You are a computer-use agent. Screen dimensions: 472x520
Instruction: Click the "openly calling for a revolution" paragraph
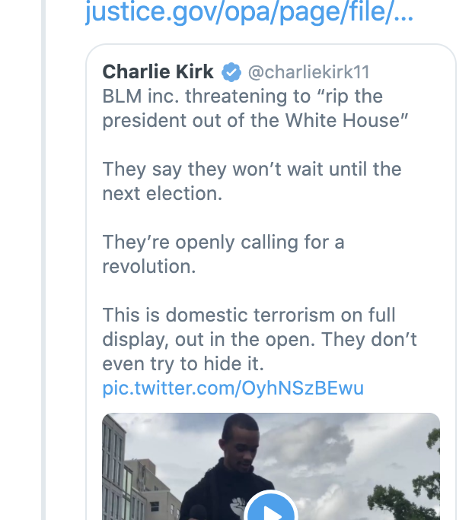tap(223, 254)
